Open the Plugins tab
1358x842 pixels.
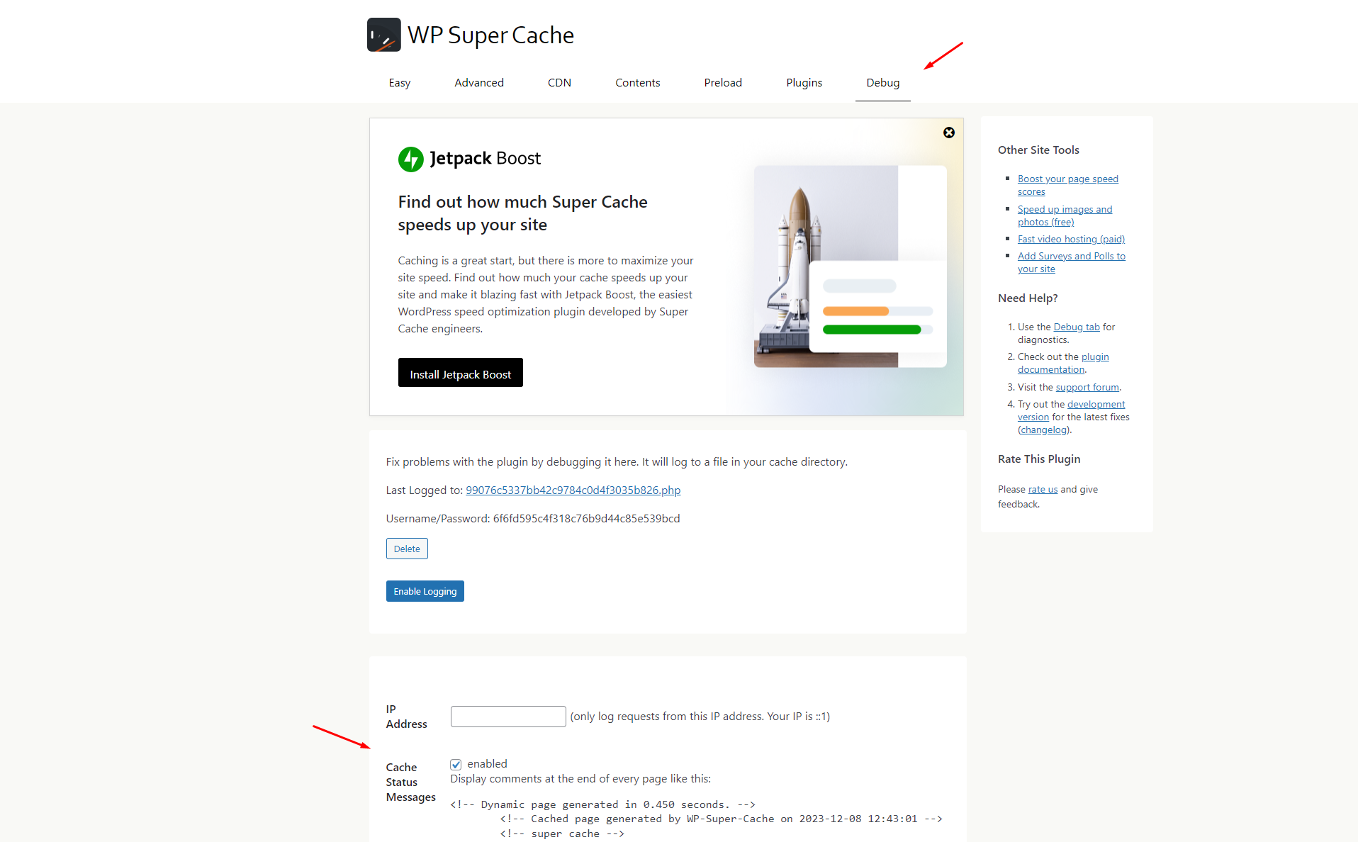tap(804, 82)
